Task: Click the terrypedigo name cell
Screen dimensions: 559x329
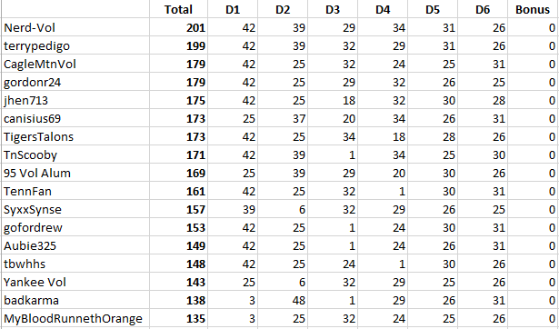Action: [x=75, y=45]
